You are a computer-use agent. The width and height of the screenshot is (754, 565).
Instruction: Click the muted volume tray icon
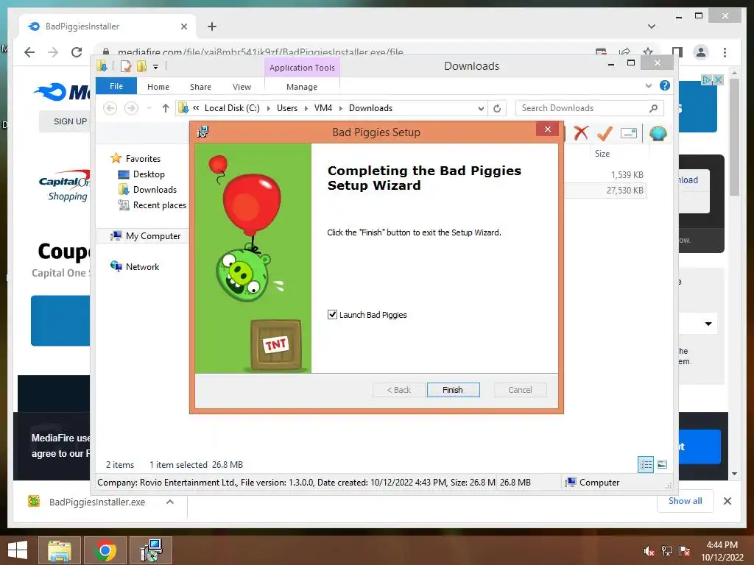click(649, 551)
